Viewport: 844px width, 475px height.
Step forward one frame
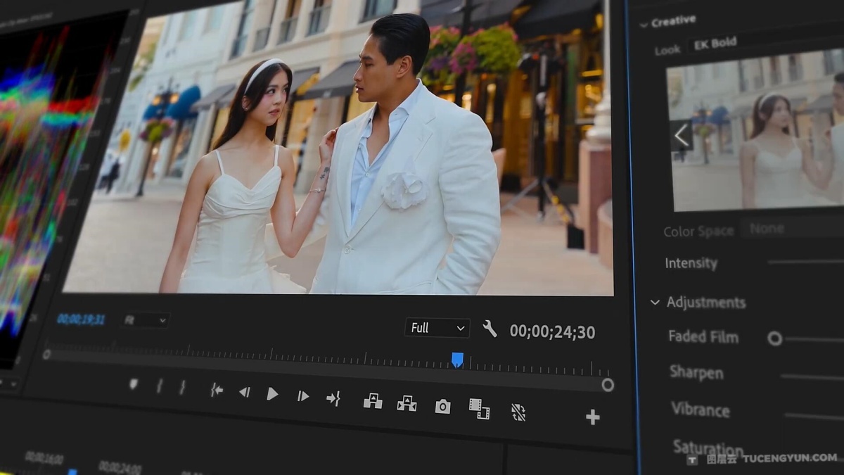302,396
